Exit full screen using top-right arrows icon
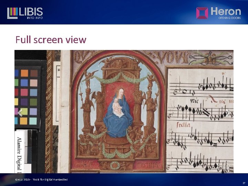The image size is (248, 186). click(231, 53)
